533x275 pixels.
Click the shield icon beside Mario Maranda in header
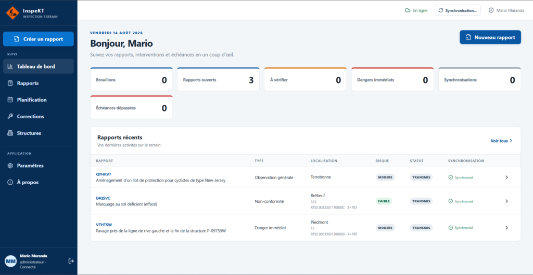coord(491,10)
